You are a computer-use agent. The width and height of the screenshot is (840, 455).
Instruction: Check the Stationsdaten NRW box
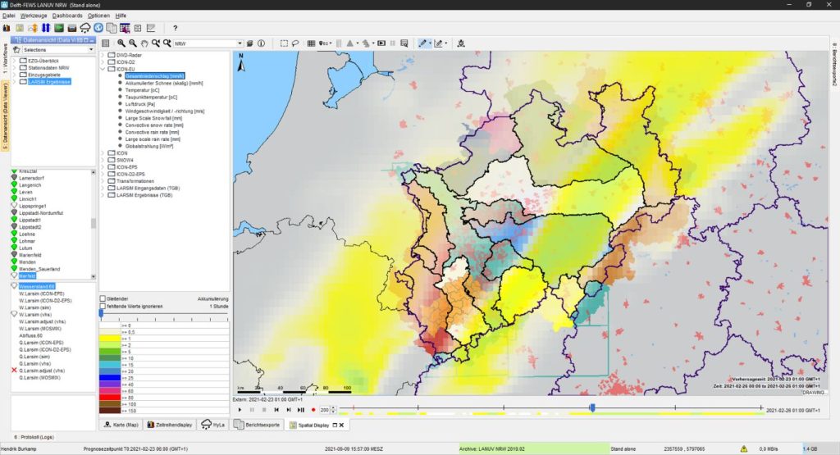tap(22, 67)
